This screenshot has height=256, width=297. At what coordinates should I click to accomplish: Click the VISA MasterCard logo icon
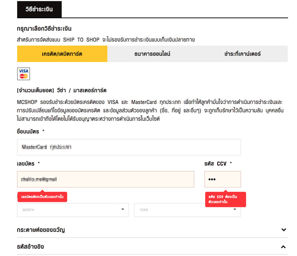(23, 73)
